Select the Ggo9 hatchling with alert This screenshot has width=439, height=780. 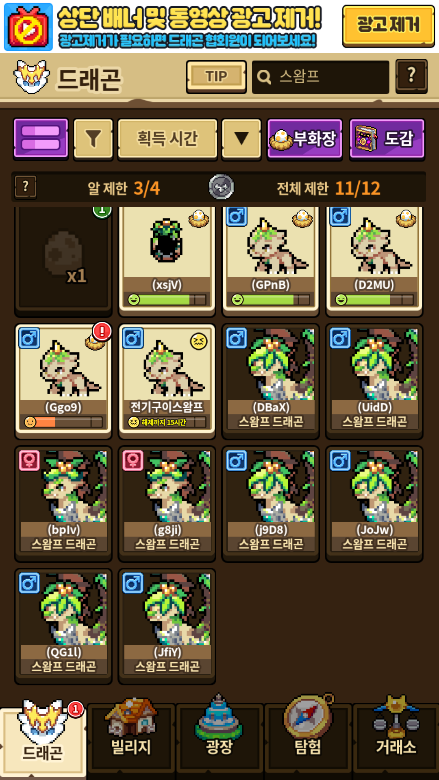[x=63, y=381]
